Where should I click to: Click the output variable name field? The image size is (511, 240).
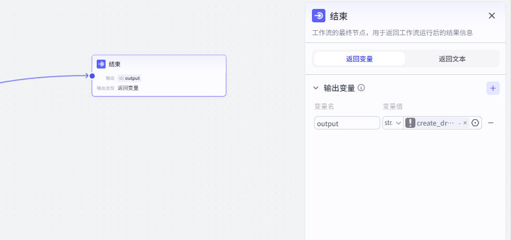[347, 123]
